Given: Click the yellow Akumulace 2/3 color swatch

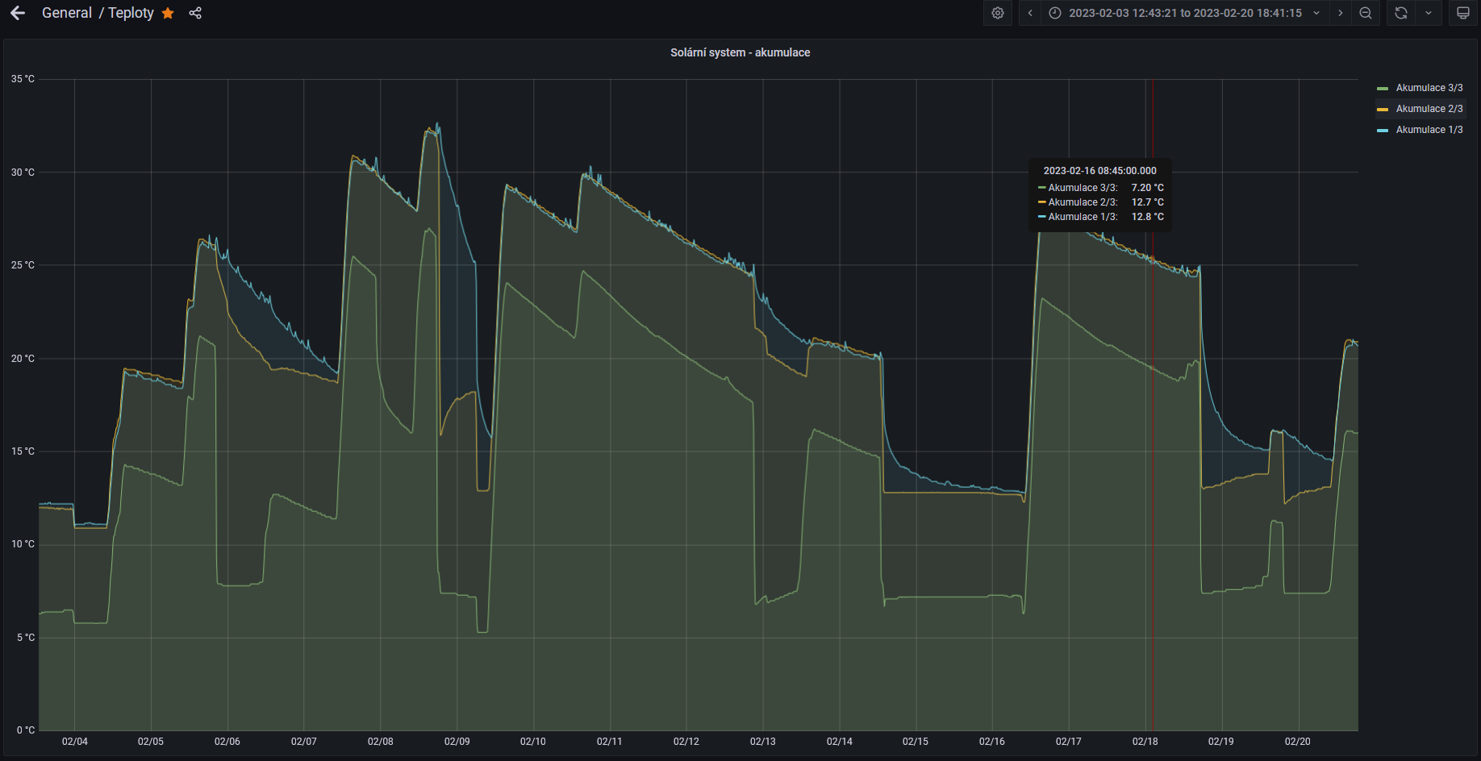Looking at the screenshot, I should click(x=1383, y=110).
